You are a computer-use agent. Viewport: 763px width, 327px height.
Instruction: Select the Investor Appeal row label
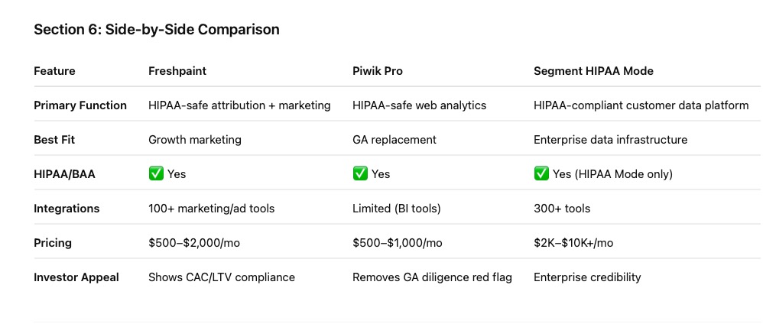pos(76,277)
